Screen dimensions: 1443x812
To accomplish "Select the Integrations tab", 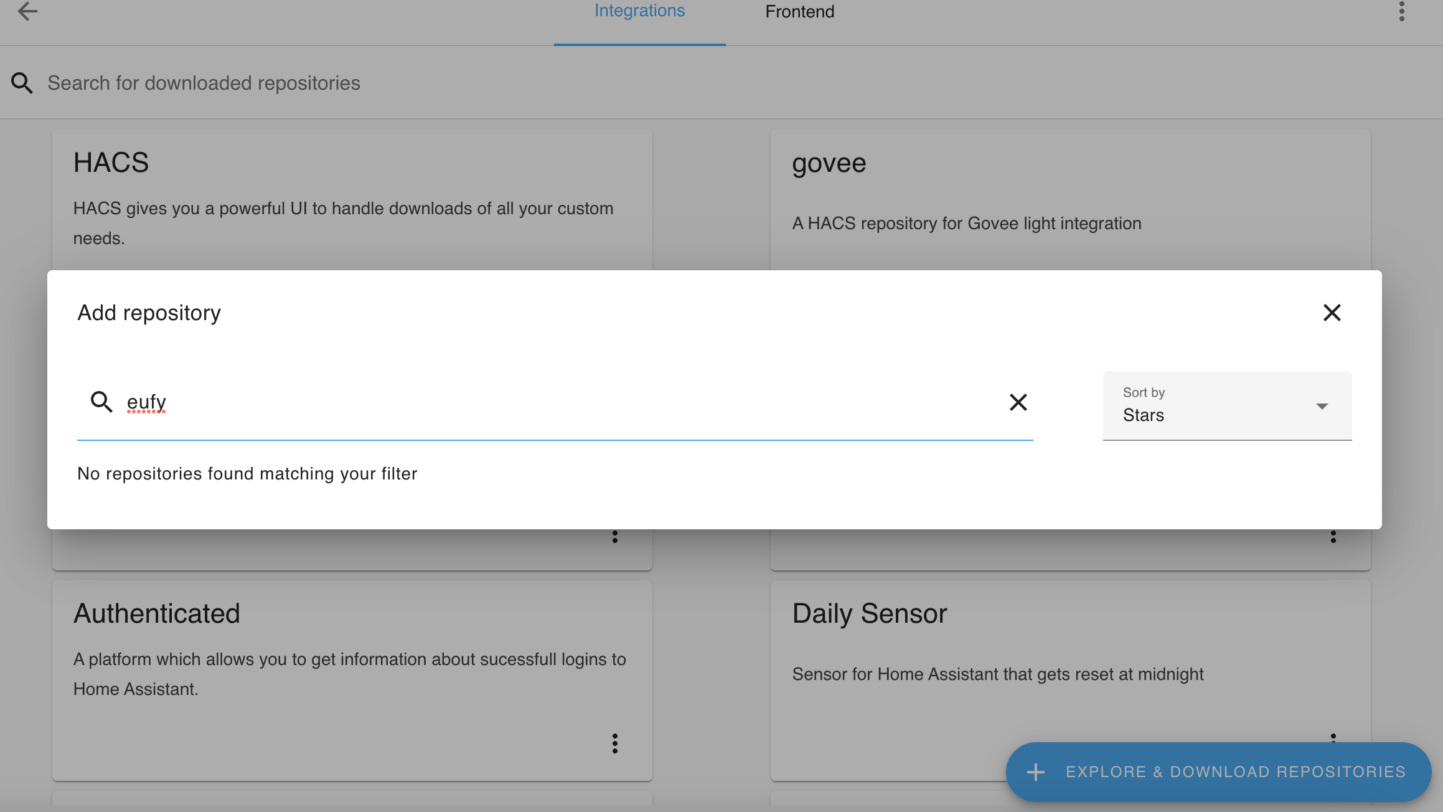I will click(639, 10).
